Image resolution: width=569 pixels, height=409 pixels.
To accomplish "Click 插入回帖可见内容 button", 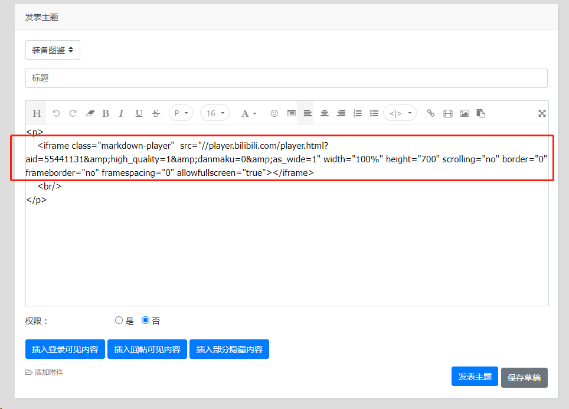I will click(x=147, y=349).
